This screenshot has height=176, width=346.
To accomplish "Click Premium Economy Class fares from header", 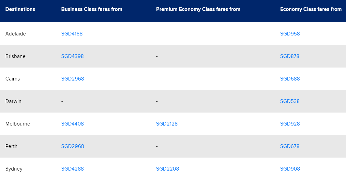I will point(198,9).
